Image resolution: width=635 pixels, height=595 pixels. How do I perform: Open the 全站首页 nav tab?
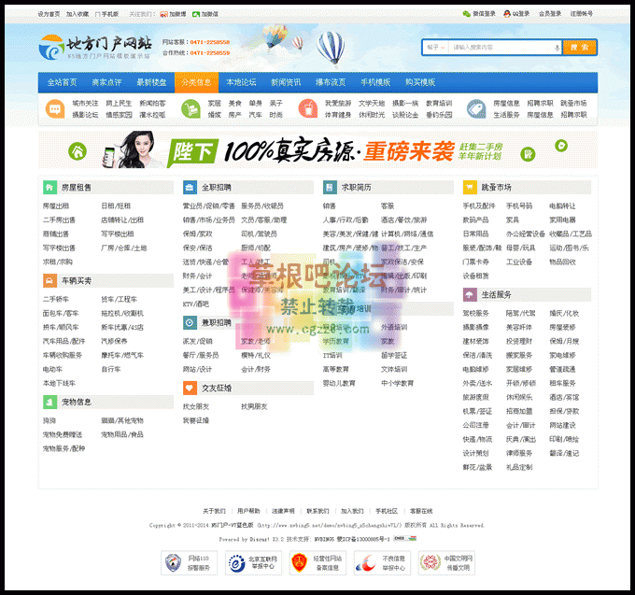pyautogui.click(x=62, y=82)
